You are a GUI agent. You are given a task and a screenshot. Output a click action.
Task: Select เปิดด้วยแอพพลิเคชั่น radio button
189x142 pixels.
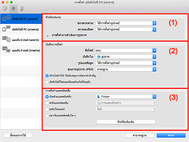pyautogui.click(x=47, y=97)
